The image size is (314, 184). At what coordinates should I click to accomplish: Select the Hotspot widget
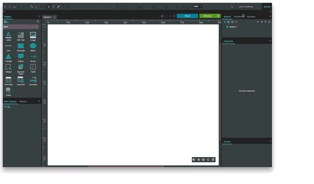(x=8, y=68)
